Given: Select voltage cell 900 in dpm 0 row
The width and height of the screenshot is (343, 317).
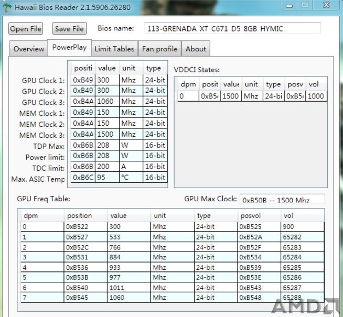Looking at the screenshot, I should (302, 227).
